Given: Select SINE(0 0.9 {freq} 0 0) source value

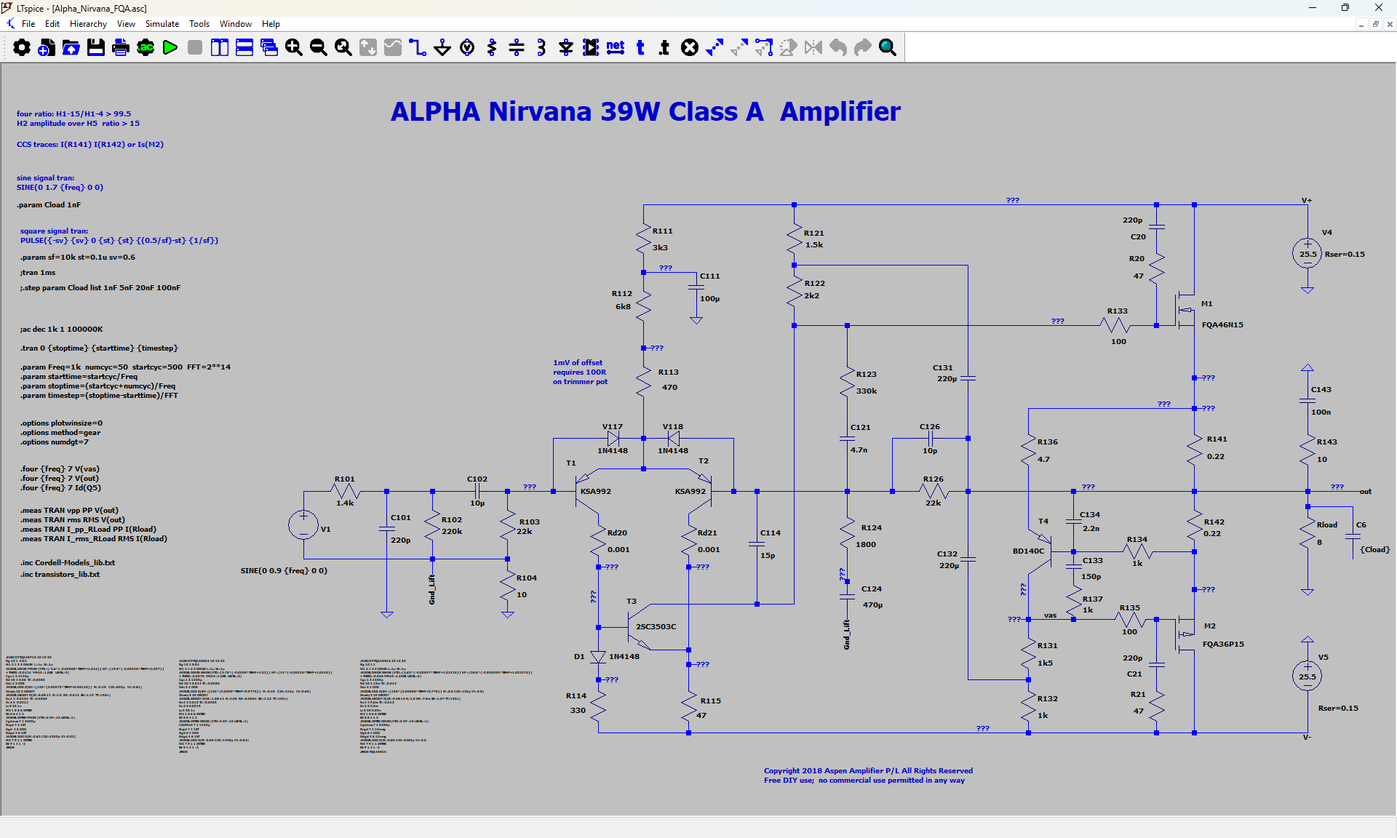Looking at the screenshot, I should [284, 571].
